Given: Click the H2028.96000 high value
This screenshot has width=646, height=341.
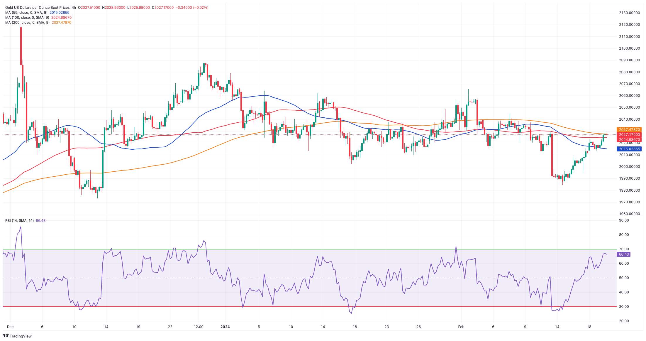Looking at the screenshot, I should tap(114, 8).
